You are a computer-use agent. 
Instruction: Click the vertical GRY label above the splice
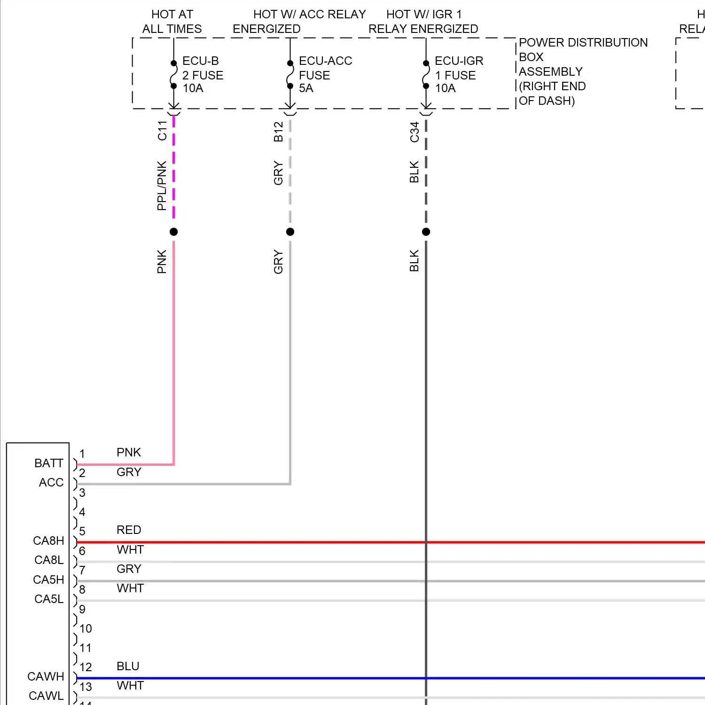278,173
